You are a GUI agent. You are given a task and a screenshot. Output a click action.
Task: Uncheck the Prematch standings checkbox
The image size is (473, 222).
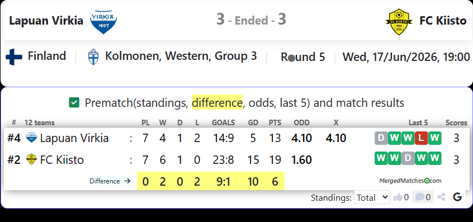pos(74,102)
